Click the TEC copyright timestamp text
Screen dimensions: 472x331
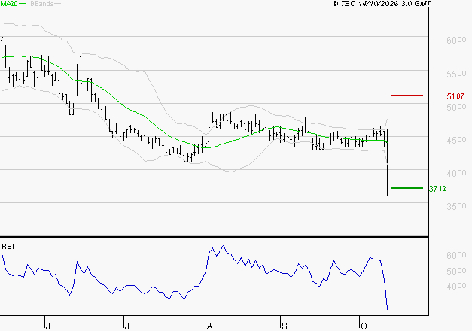(x=382, y=4)
